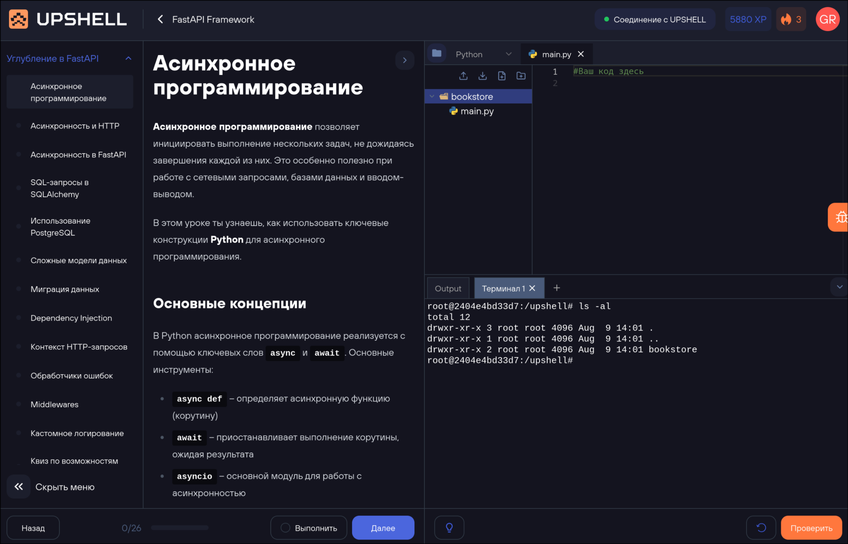Image resolution: width=848 pixels, height=544 pixels.
Task: Open lesson Обработчики ошибок
Action: pos(72,375)
